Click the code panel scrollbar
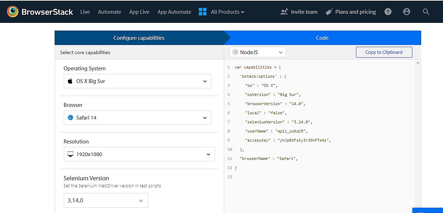The width and height of the screenshot is (443, 213). pyautogui.click(x=418, y=105)
